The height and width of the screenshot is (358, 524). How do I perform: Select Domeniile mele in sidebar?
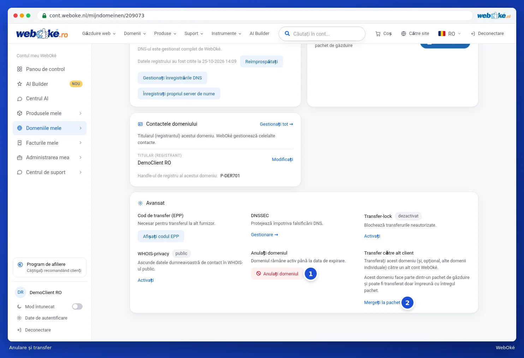(49, 128)
